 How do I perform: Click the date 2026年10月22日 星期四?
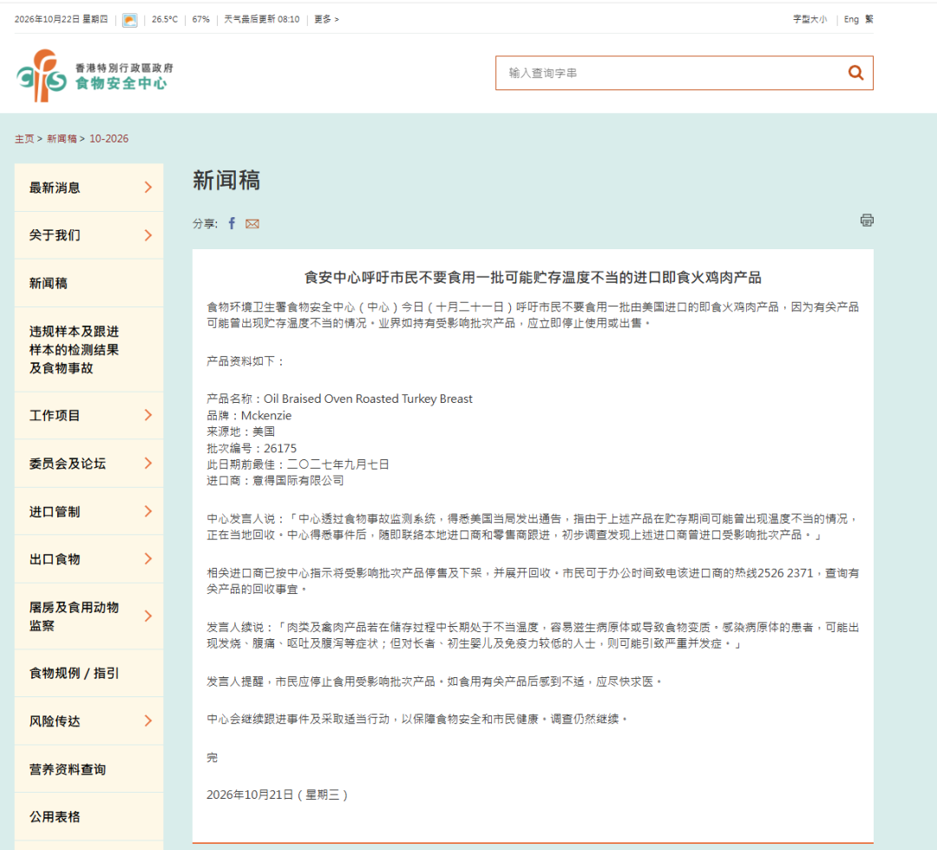61,19
